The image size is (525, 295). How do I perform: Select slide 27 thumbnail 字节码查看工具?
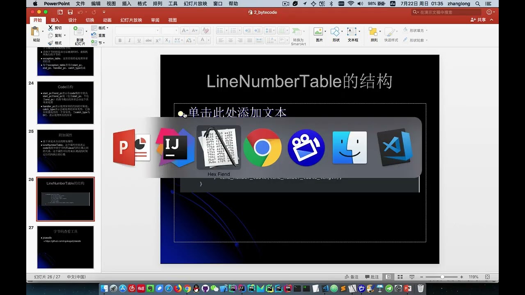pyautogui.click(x=65, y=247)
